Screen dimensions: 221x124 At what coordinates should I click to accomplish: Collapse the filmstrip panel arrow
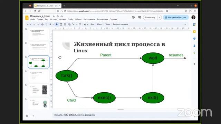pos(33,116)
